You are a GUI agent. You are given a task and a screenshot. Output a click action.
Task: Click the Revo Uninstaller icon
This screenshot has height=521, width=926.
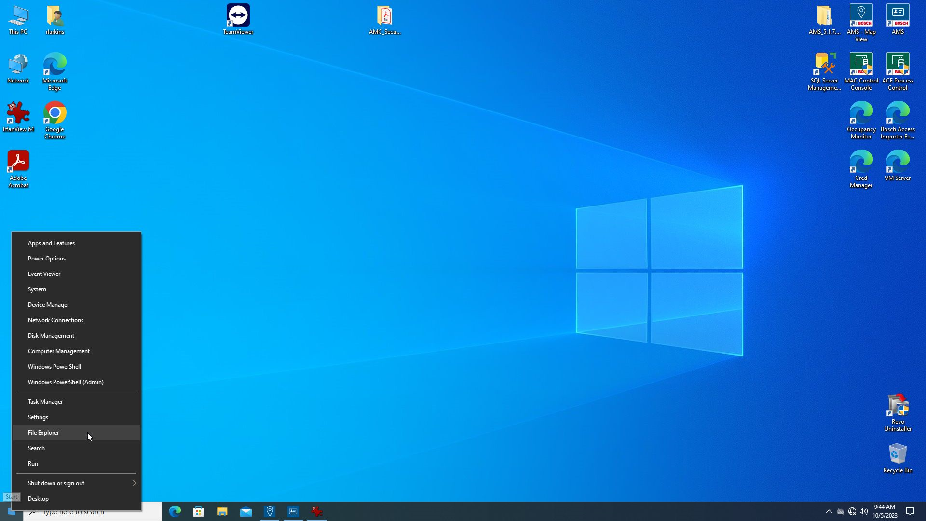tap(898, 411)
